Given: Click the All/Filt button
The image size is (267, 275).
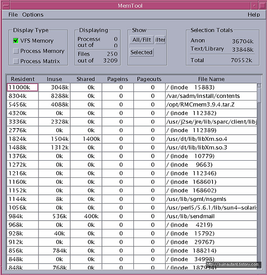Looking at the screenshot, I should click(142, 40).
